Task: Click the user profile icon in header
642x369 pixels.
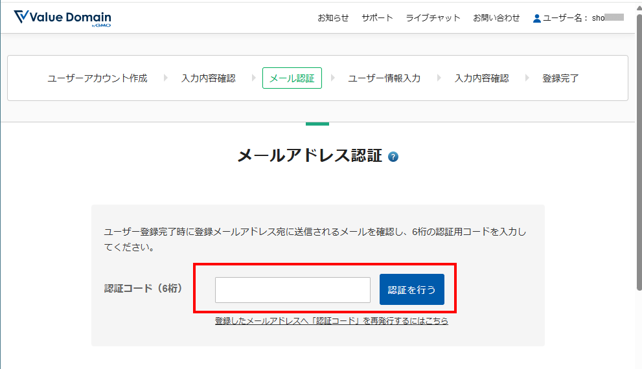Action: click(536, 18)
